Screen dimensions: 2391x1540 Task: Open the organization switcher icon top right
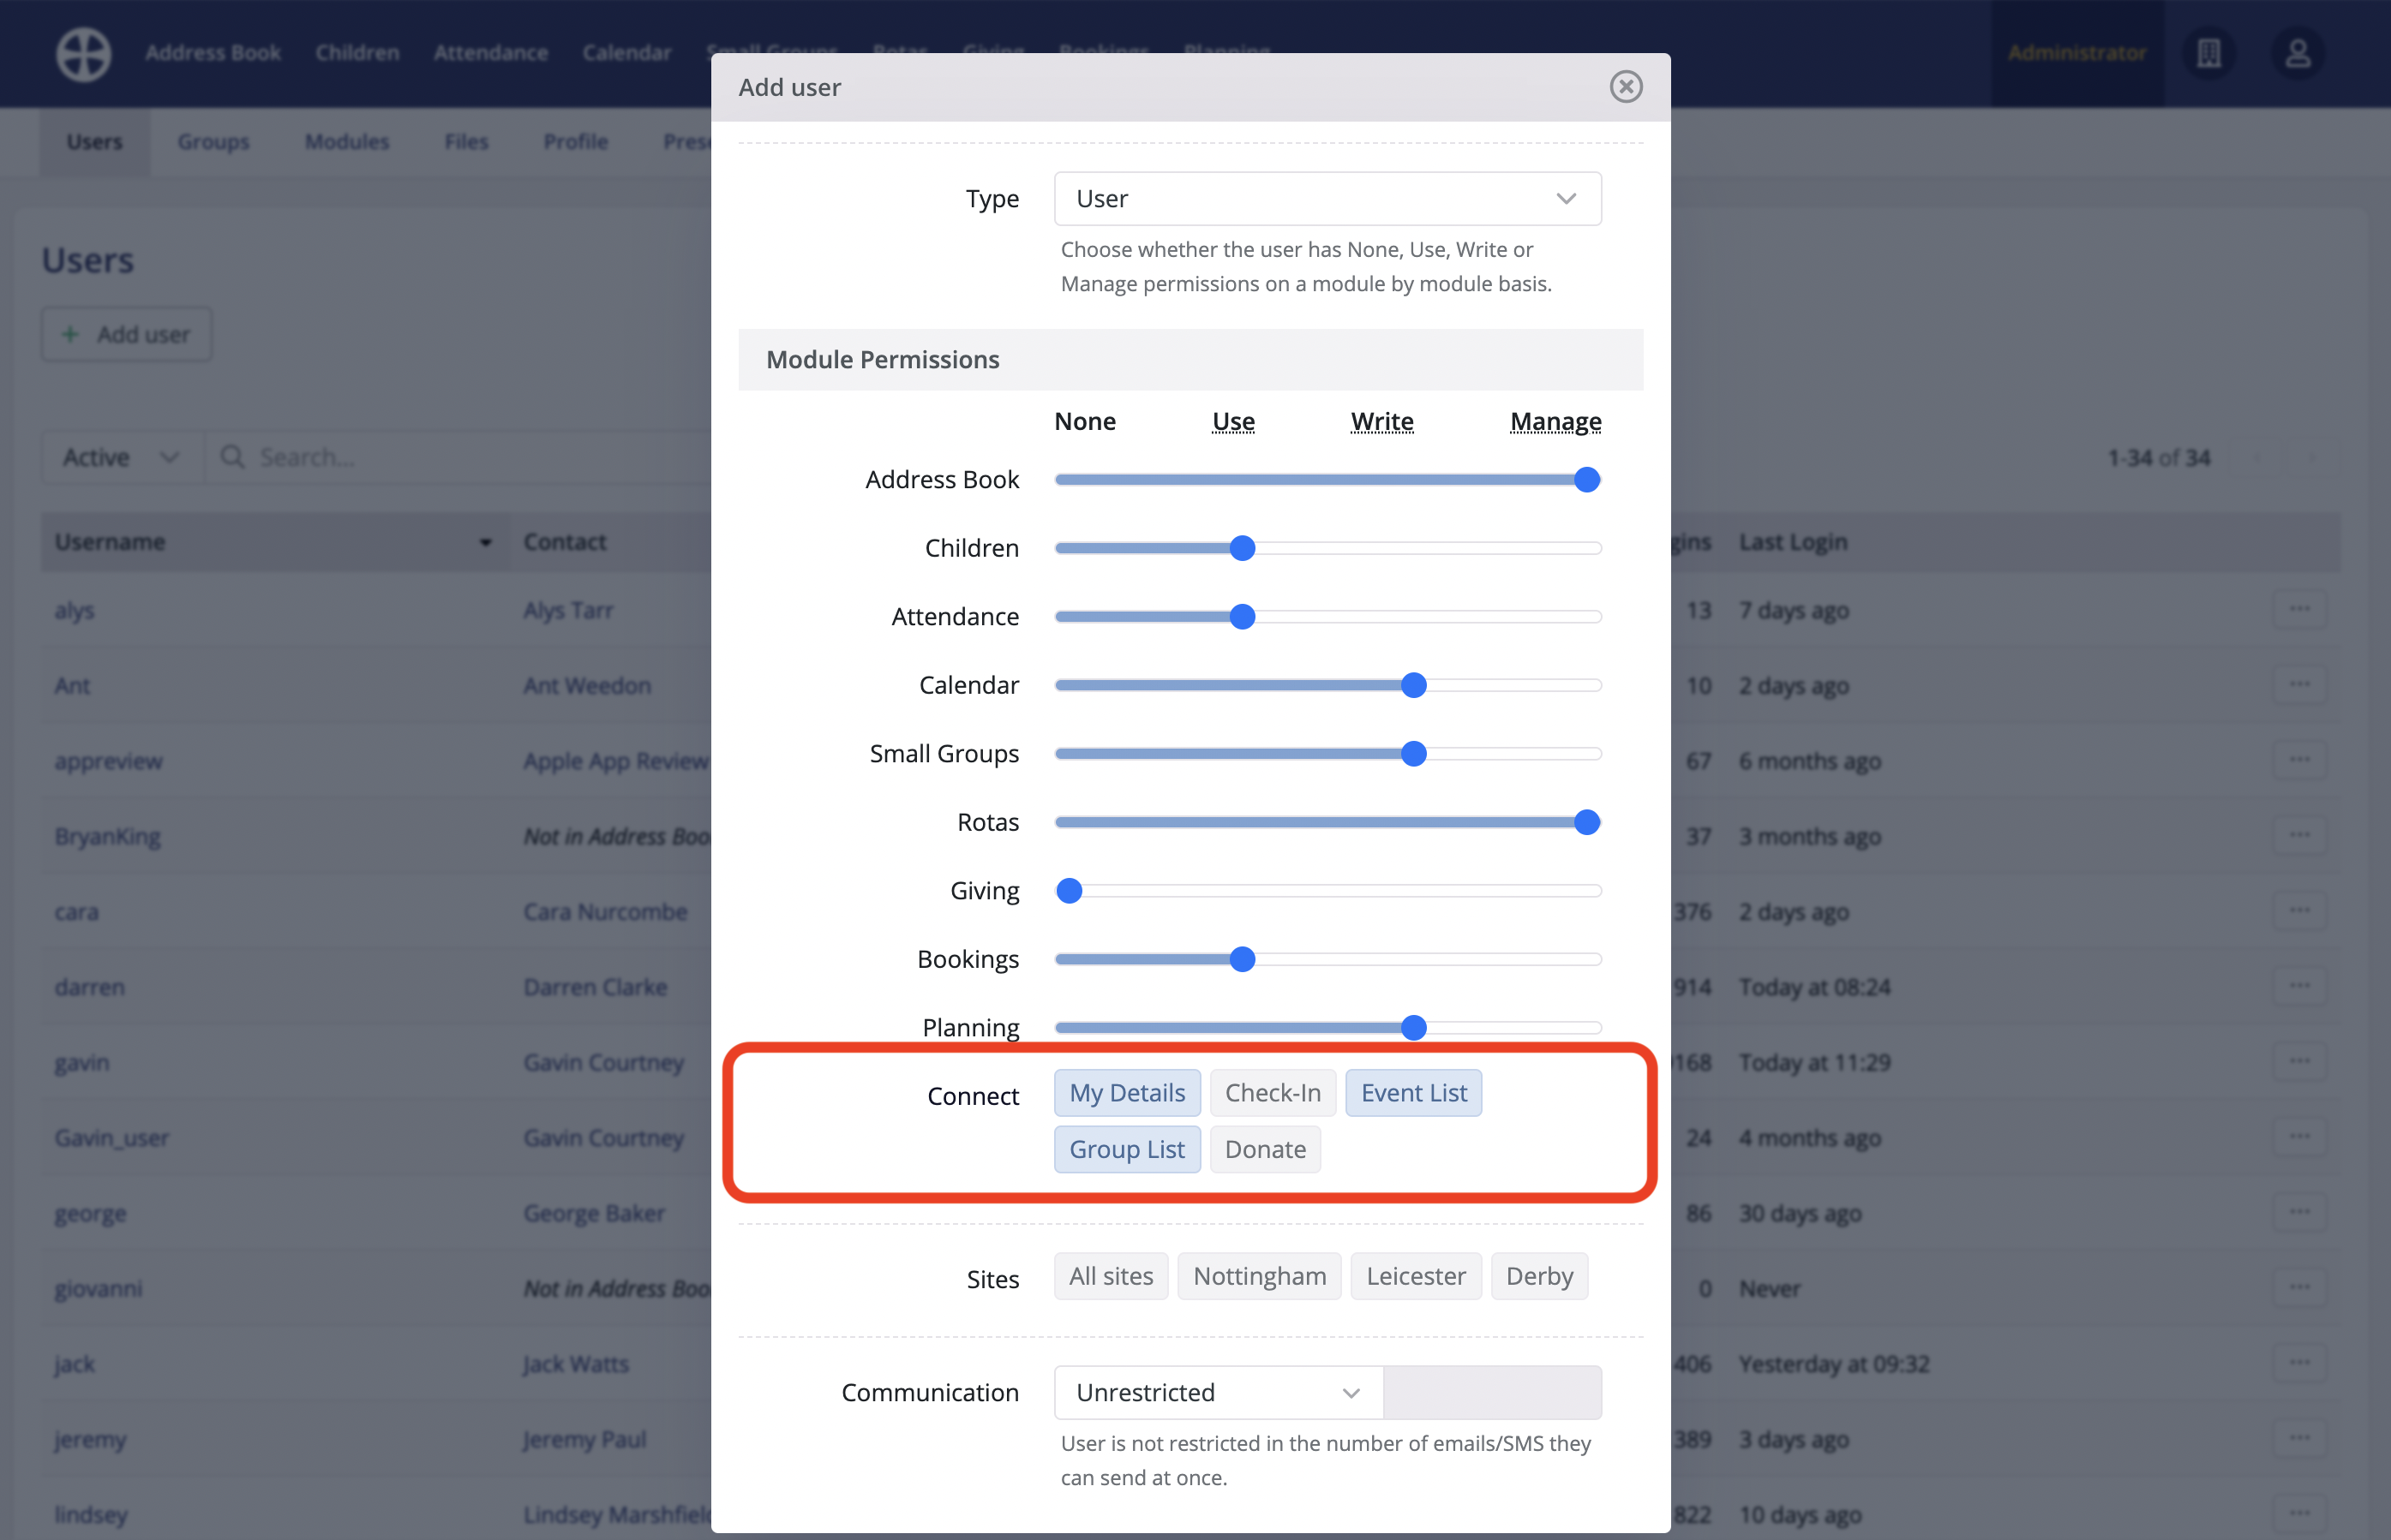pyautogui.click(x=2209, y=54)
